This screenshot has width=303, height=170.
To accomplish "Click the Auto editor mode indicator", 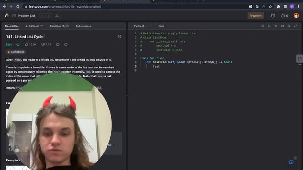I will click(x=160, y=26).
